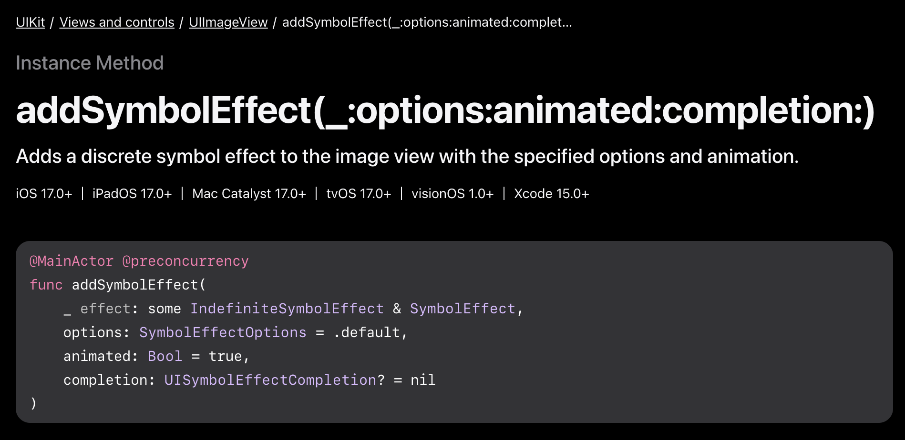Click the Xcode 15.0+ availability label
Screen dimensions: 905x440
552,194
